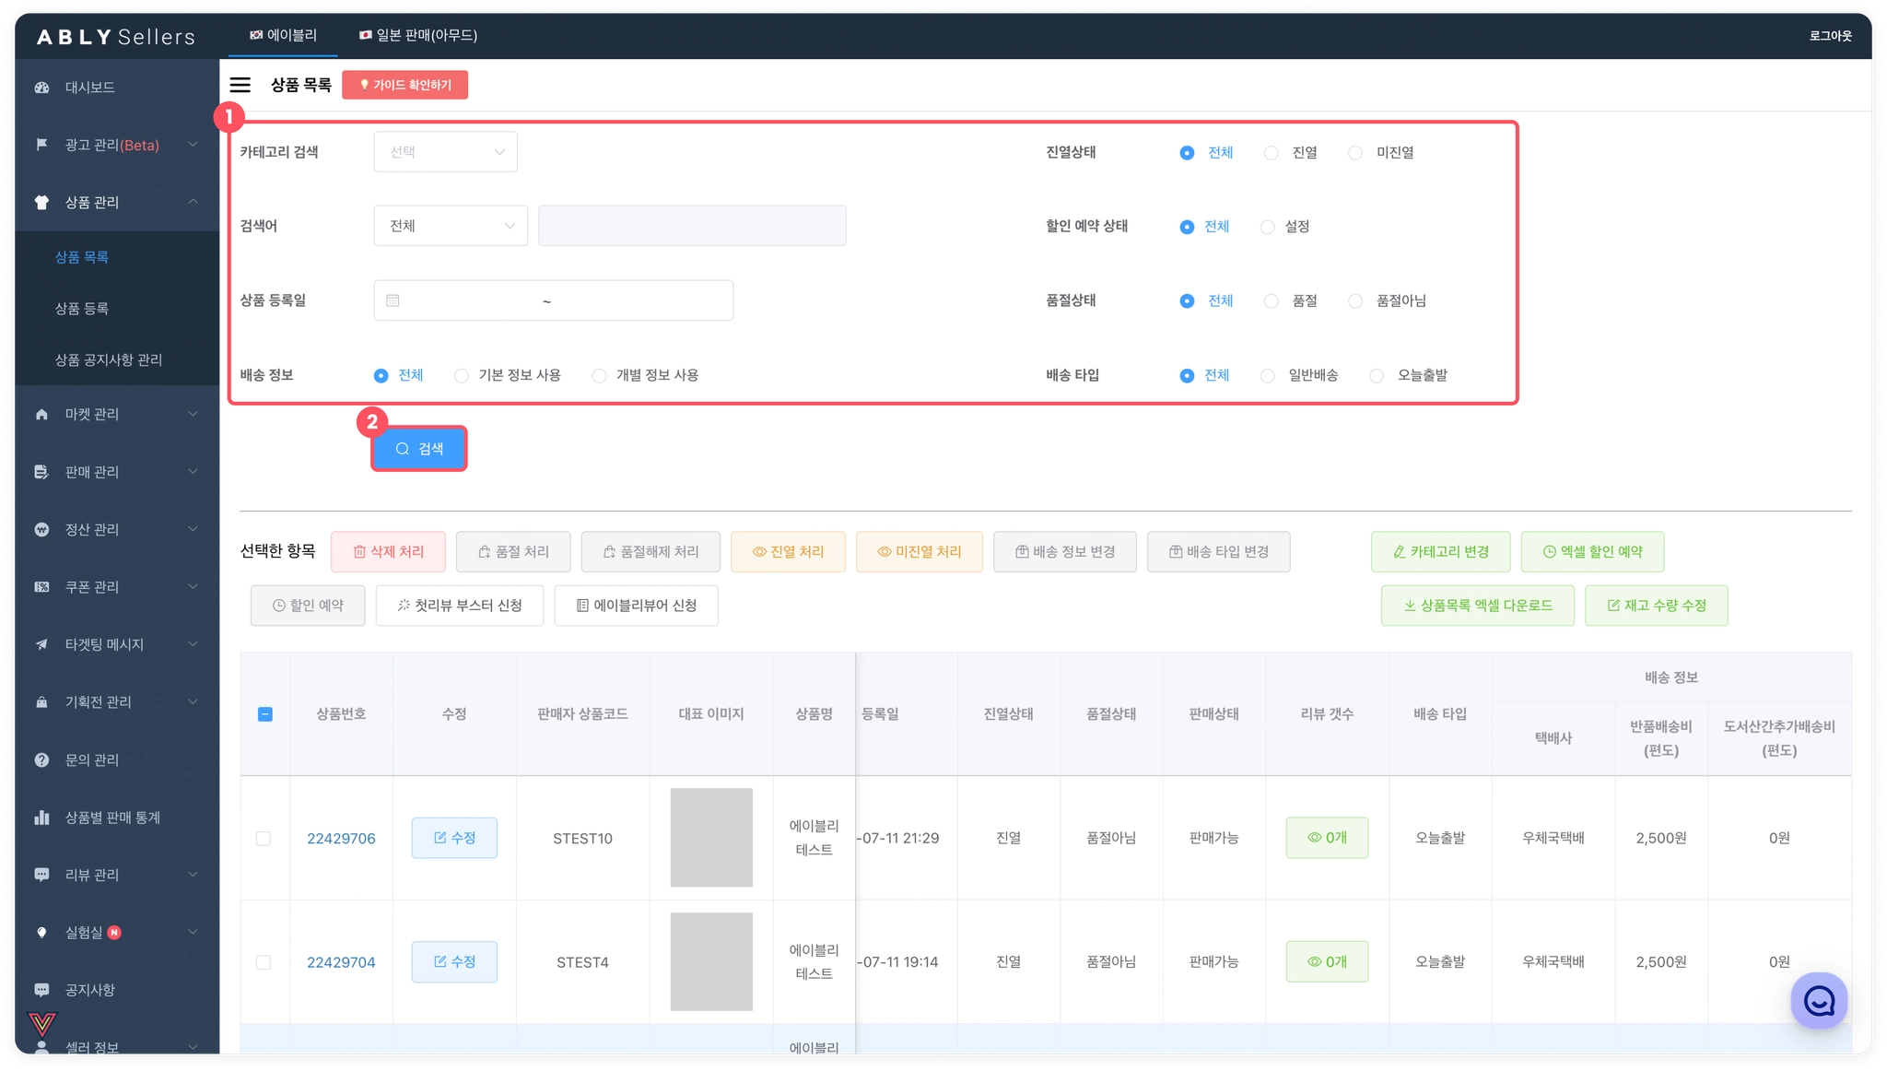
Task: Click 상품목록 엑셀 다운로드 button
Action: click(1477, 606)
